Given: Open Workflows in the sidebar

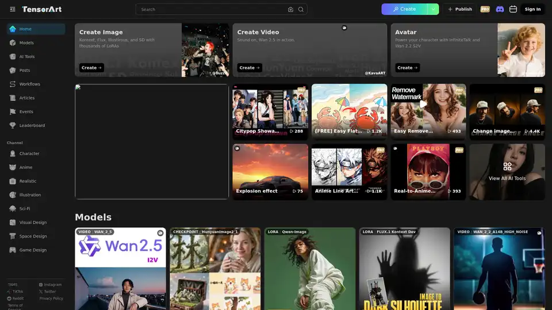Looking at the screenshot, I should point(29,84).
